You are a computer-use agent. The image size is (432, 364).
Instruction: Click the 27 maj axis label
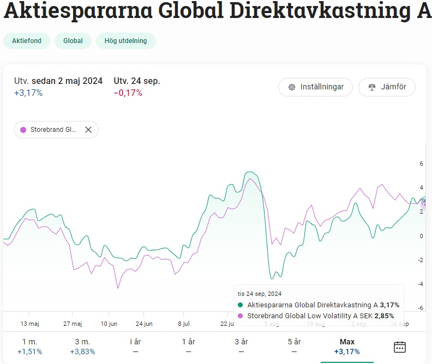(73, 324)
